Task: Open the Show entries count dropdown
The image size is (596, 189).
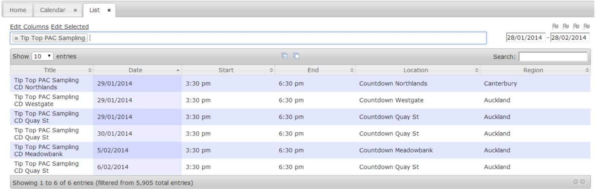Action: pos(42,56)
